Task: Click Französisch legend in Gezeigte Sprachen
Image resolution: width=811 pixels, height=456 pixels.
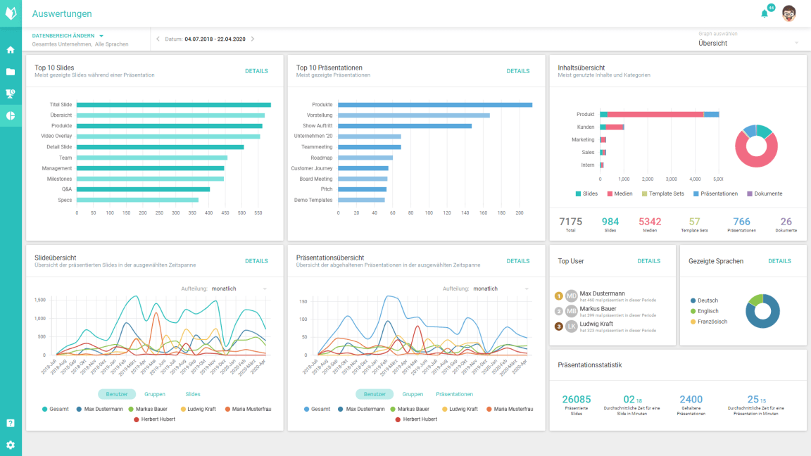Action: tap(709, 322)
